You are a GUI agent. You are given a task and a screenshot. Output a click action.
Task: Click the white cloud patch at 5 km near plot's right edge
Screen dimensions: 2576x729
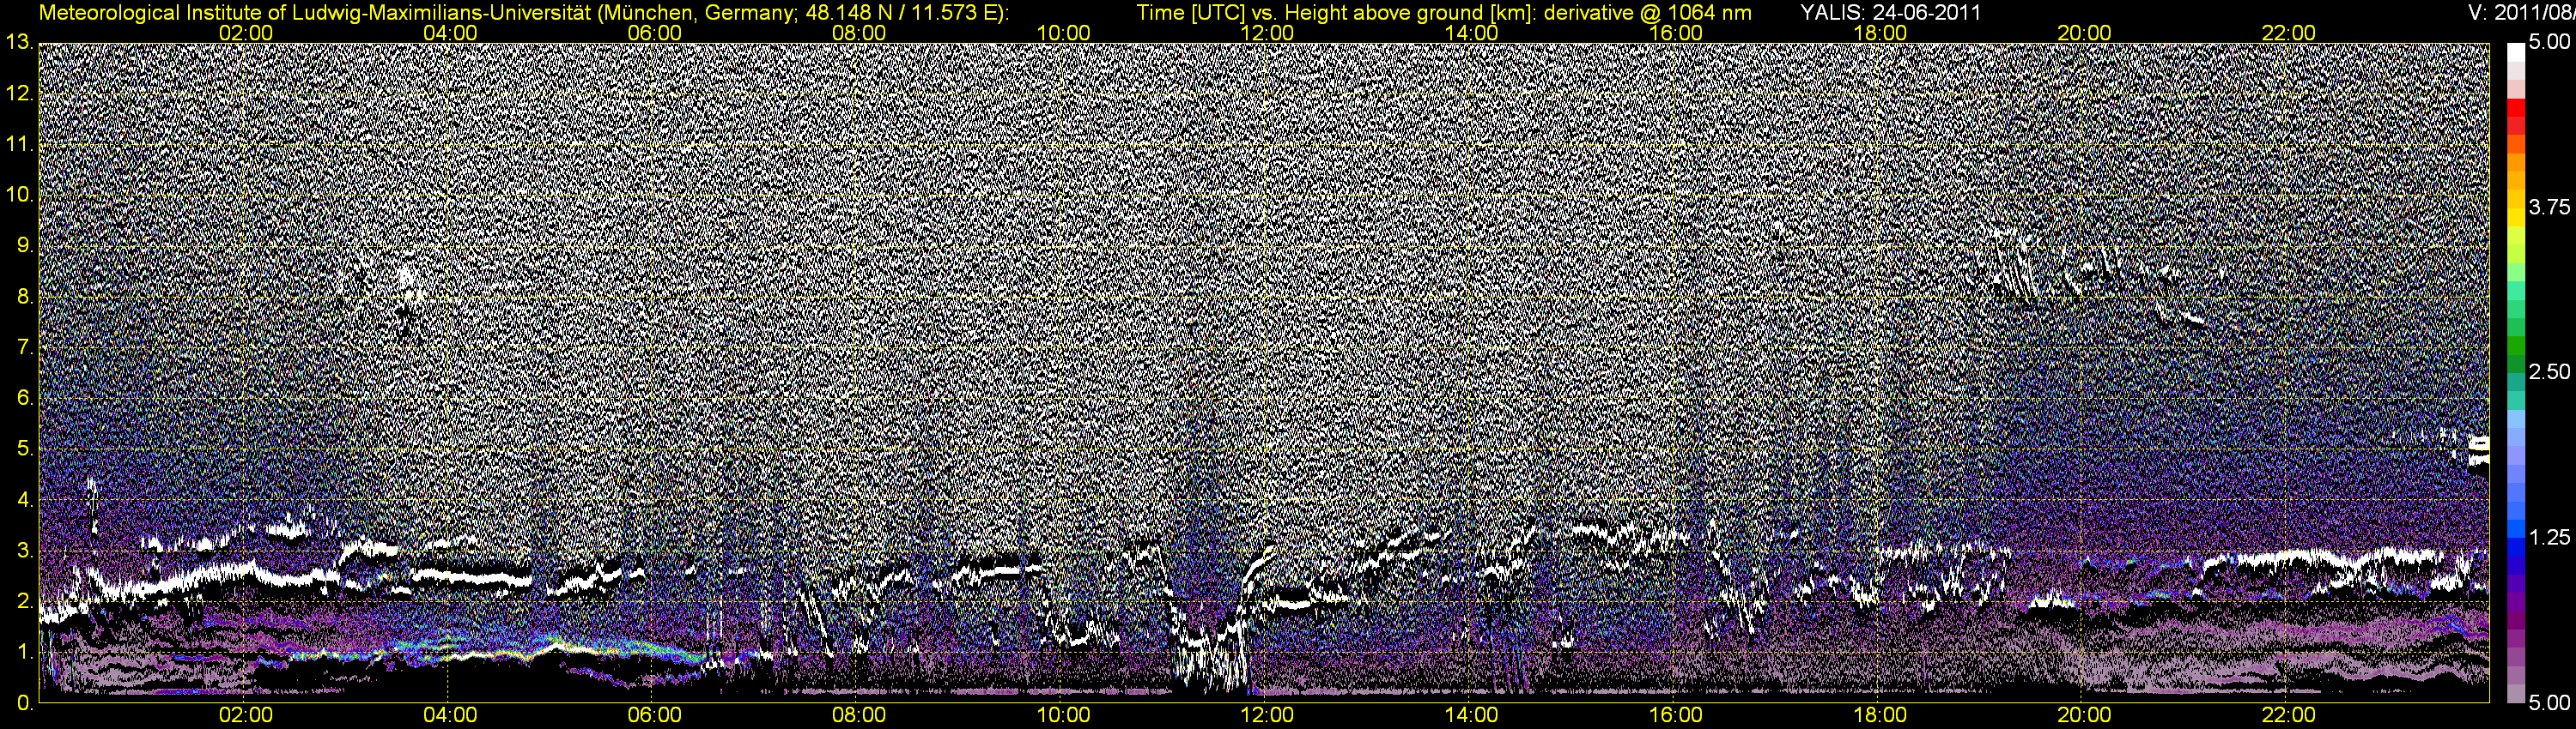point(2479,451)
